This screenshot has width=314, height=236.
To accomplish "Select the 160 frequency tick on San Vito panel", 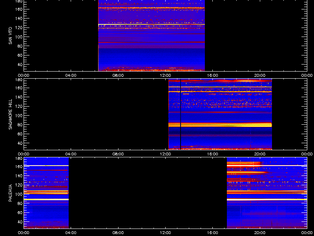I will pyautogui.click(x=19, y=9).
